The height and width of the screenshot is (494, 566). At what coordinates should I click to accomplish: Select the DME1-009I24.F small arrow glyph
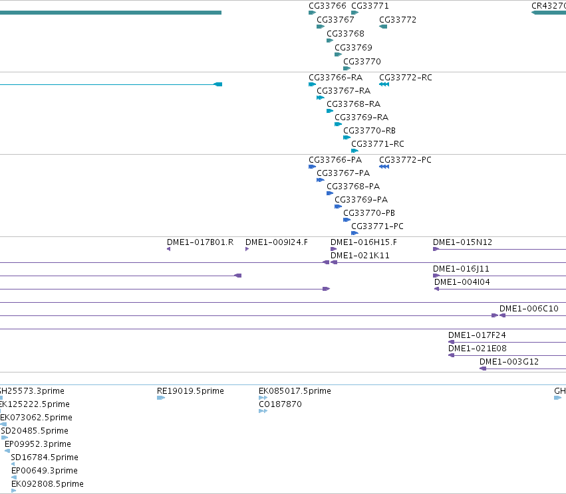247,249
